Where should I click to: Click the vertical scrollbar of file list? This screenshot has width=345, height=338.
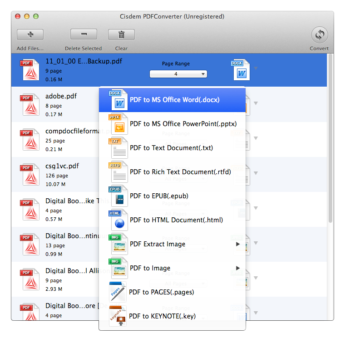(x=330, y=138)
